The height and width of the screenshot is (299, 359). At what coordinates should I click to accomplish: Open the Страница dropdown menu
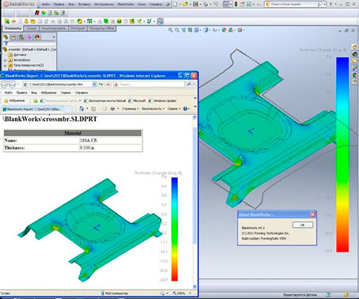[x=130, y=108]
